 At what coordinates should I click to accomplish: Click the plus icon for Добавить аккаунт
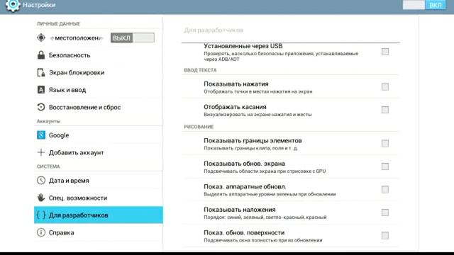click(x=41, y=152)
